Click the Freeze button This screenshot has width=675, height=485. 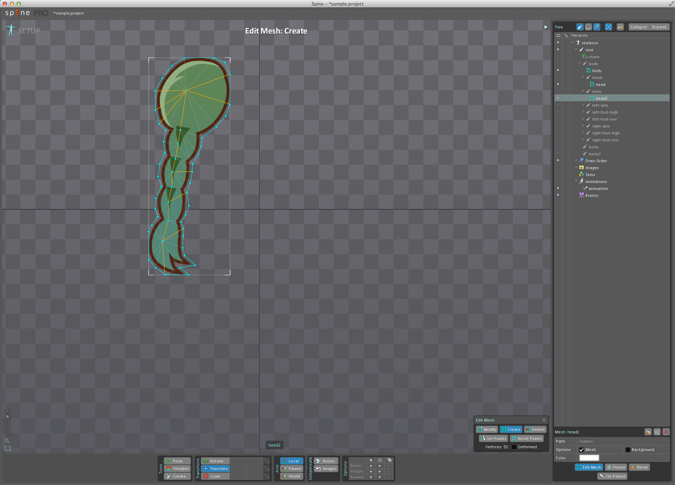616,467
